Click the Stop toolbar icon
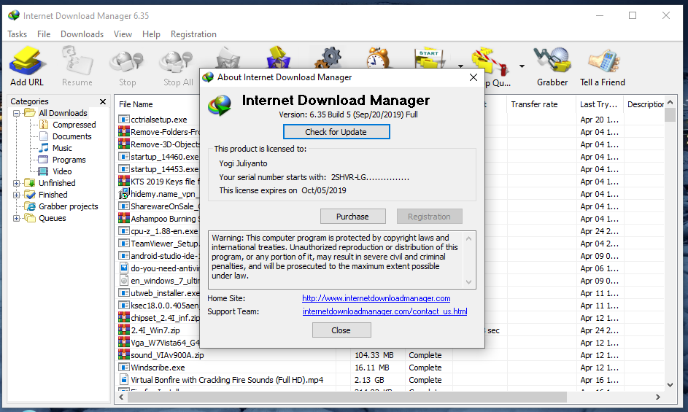The height and width of the screenshot is (412, 688). point(127,62)
